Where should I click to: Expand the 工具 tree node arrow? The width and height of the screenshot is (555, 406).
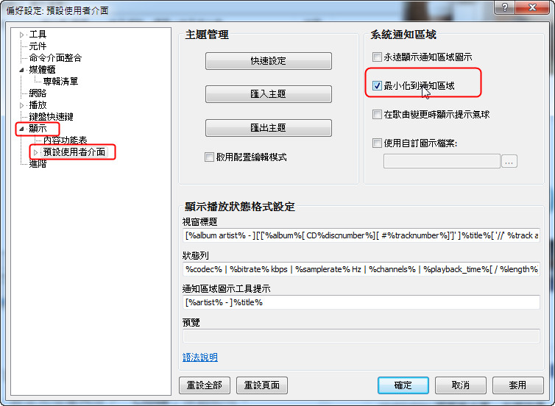(x=21, y=35)
